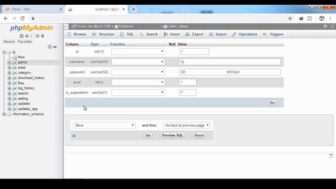Click the site padlock icon in address bar
Screen dimensions: 336x189
pos(33,18)
